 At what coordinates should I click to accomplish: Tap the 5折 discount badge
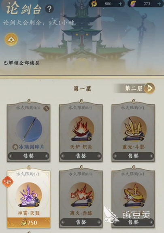[7, 182]
